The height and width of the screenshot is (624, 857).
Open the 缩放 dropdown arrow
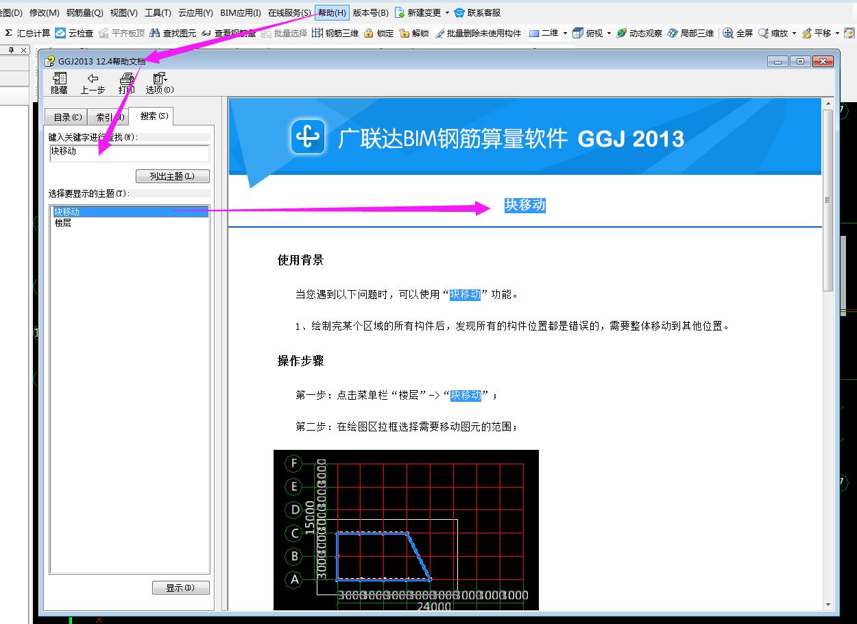click(794, 33)
